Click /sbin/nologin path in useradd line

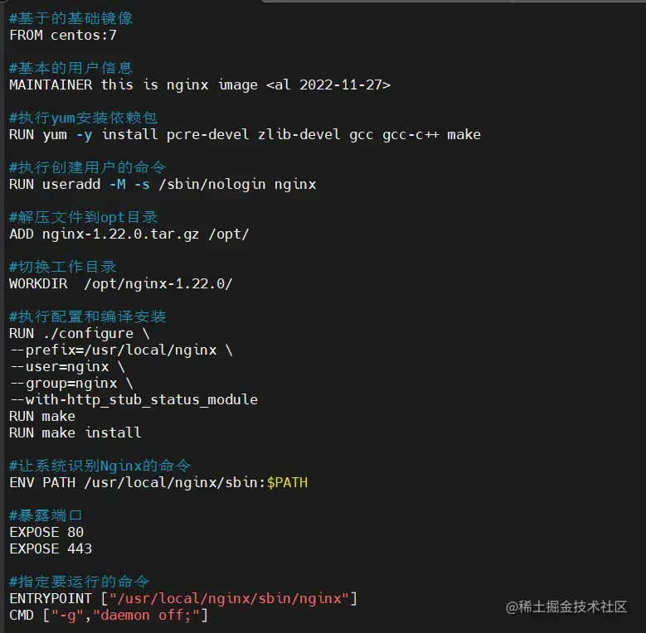pyautogui.click(x=212, y=185)
